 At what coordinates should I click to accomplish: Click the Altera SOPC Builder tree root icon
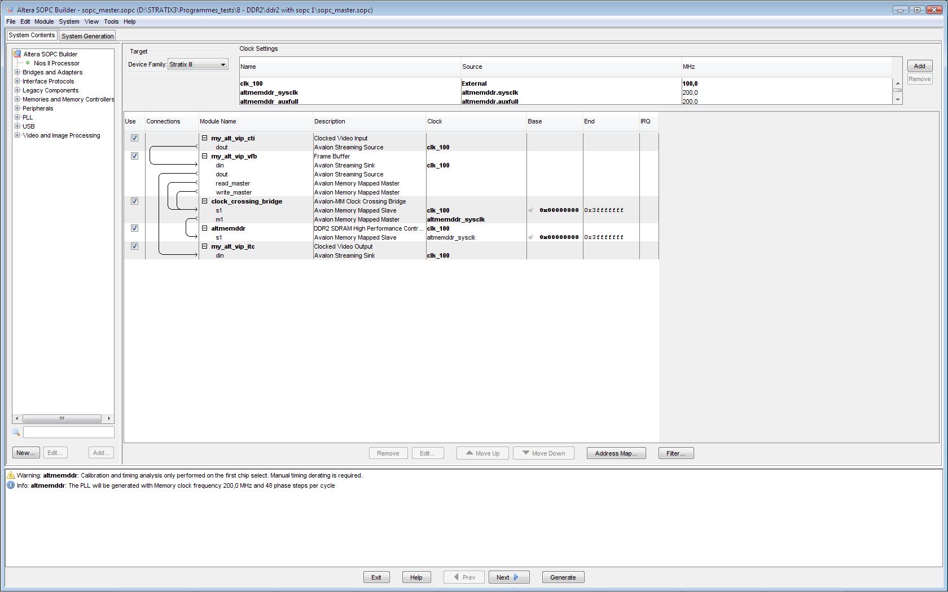(17, 54)
